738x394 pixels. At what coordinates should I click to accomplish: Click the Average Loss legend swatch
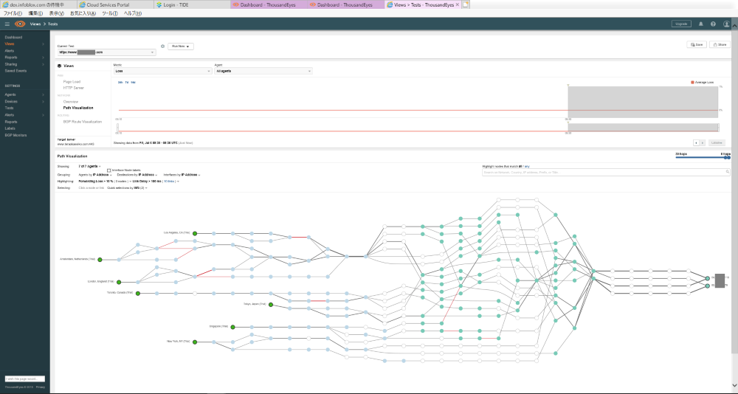(x=692, y=83)
